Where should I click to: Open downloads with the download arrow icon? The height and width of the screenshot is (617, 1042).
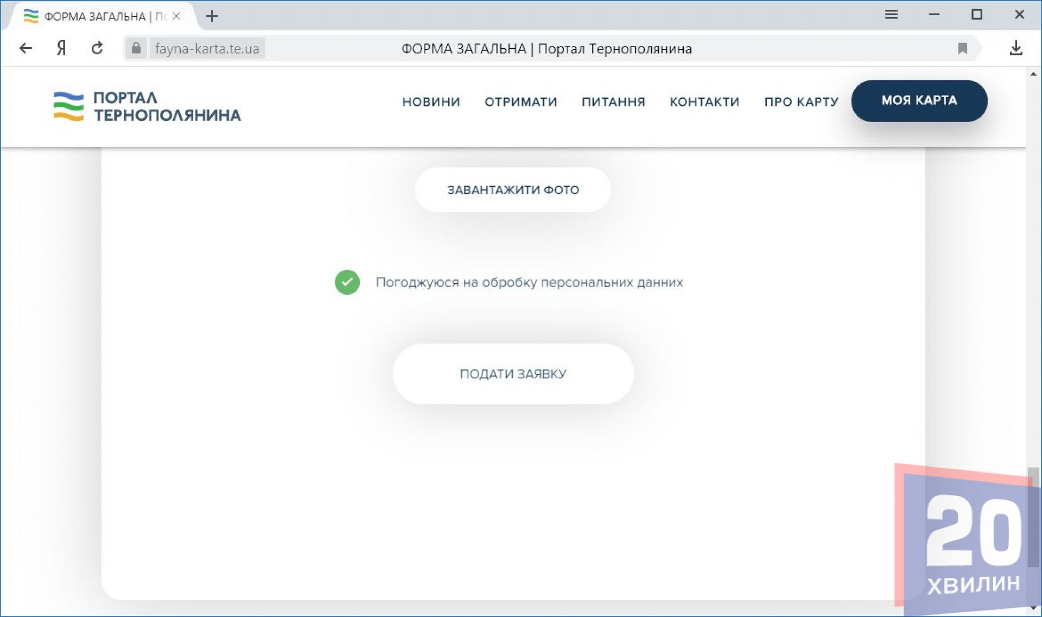(1016, 48)
